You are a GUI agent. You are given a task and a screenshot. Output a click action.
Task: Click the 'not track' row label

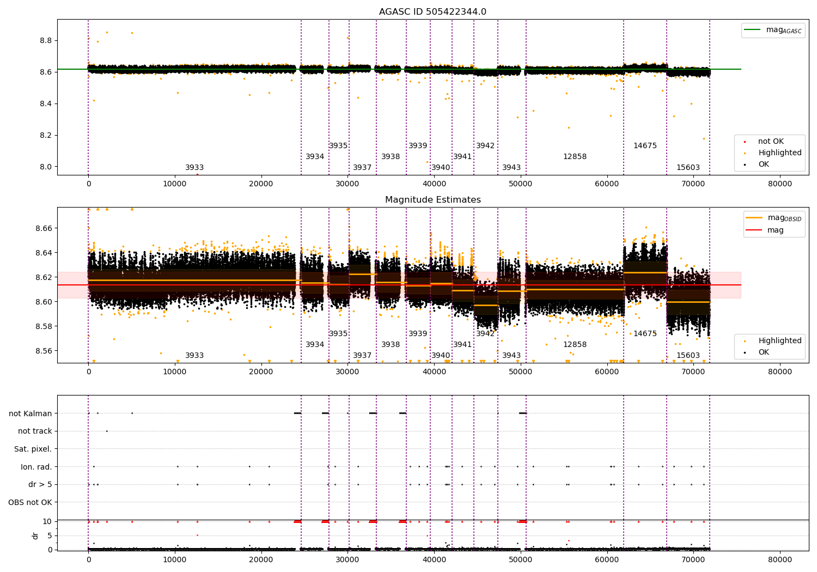point(35,431)
